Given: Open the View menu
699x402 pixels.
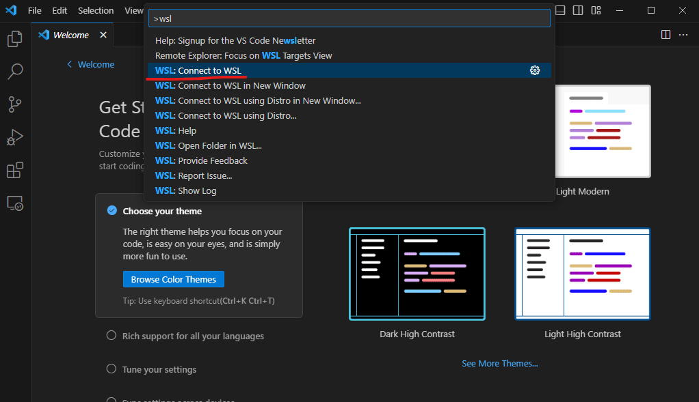Looking at the screenshot, I should tap(134, 10).
